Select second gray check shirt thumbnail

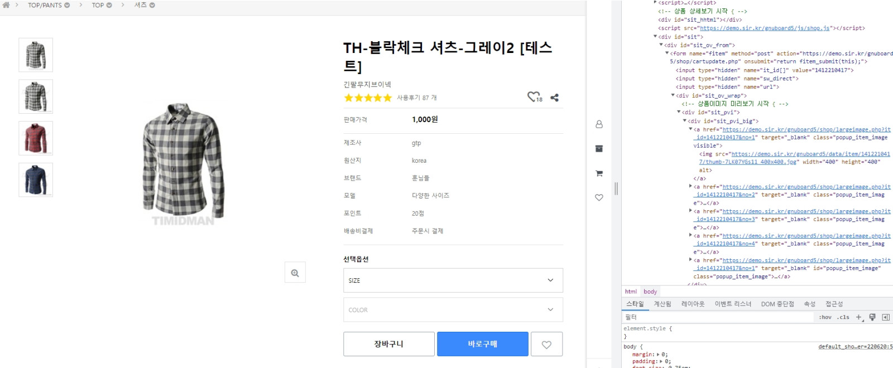coord(36,96)
